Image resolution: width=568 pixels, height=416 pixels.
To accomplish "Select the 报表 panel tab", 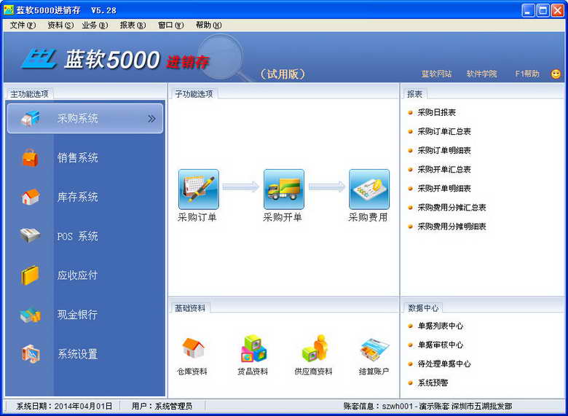I will pyautogui.click(x=415, y=94).
